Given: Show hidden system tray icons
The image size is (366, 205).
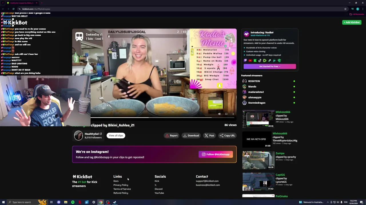Looking at the screenshot, I should coord(328,202).
